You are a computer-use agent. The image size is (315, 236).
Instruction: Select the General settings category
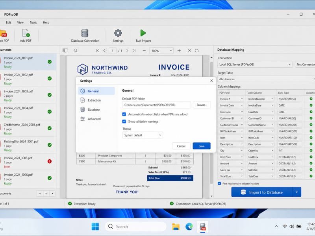[x=96, y=91]
